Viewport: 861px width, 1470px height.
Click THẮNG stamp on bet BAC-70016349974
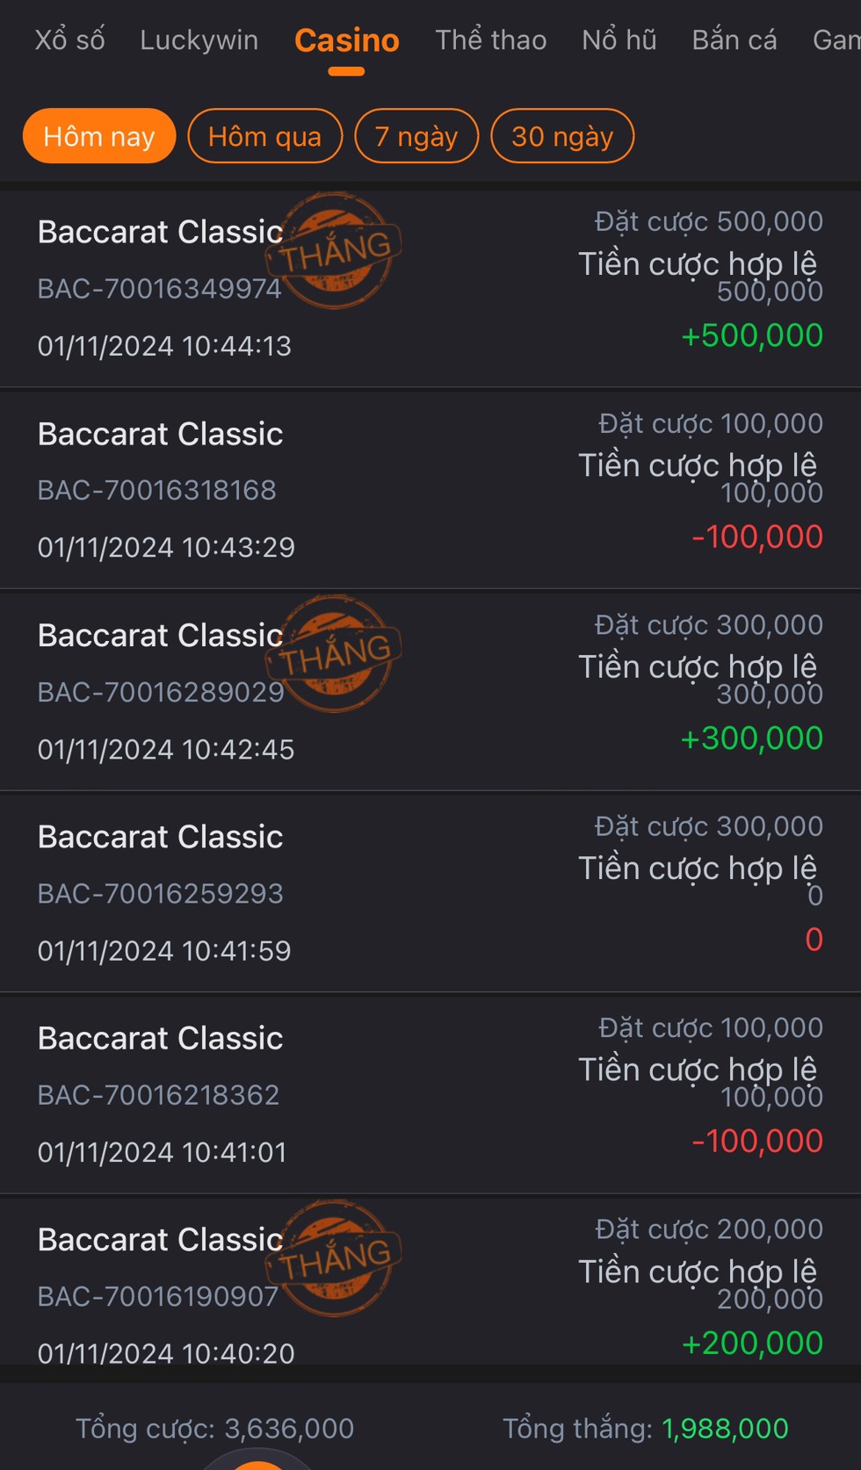pyautogui.click(x=336, y=251)
